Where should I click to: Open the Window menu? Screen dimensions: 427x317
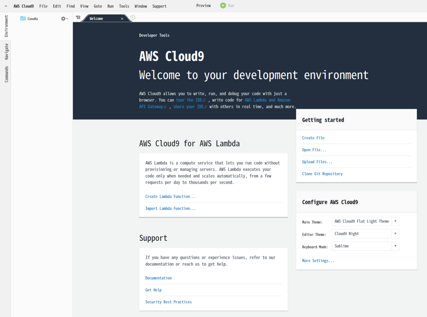pyautogui.click(x=141, y=6)
